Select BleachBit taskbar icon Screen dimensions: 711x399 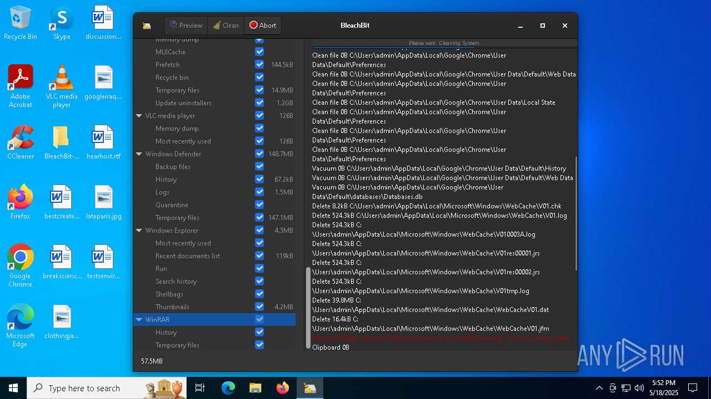click(310, 388)
